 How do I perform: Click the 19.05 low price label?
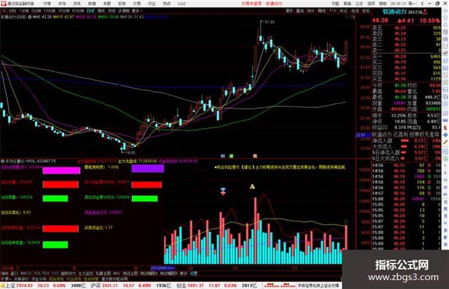coord(130,153)
